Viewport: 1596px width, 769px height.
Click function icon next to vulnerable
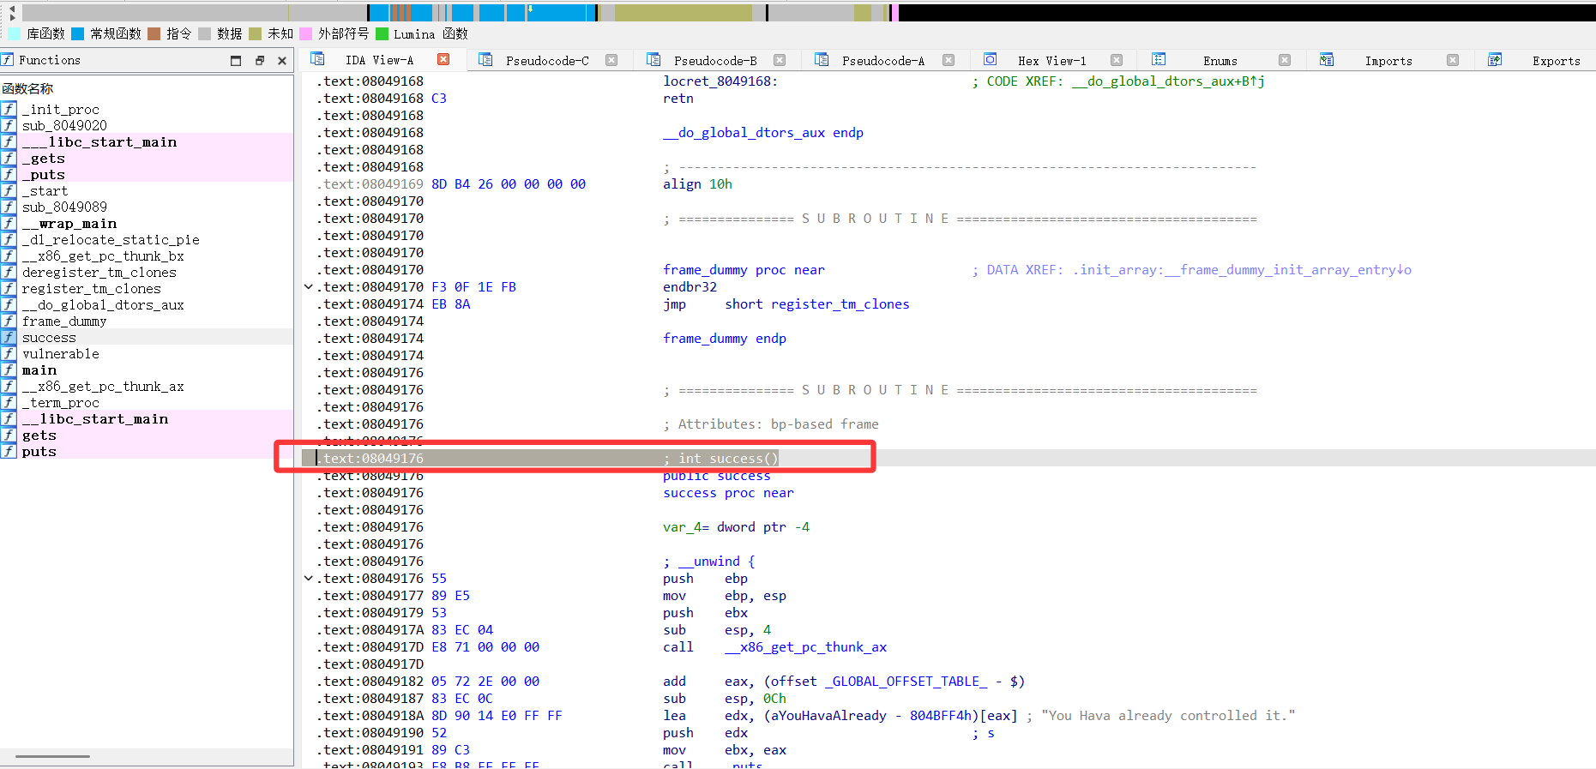9,353
